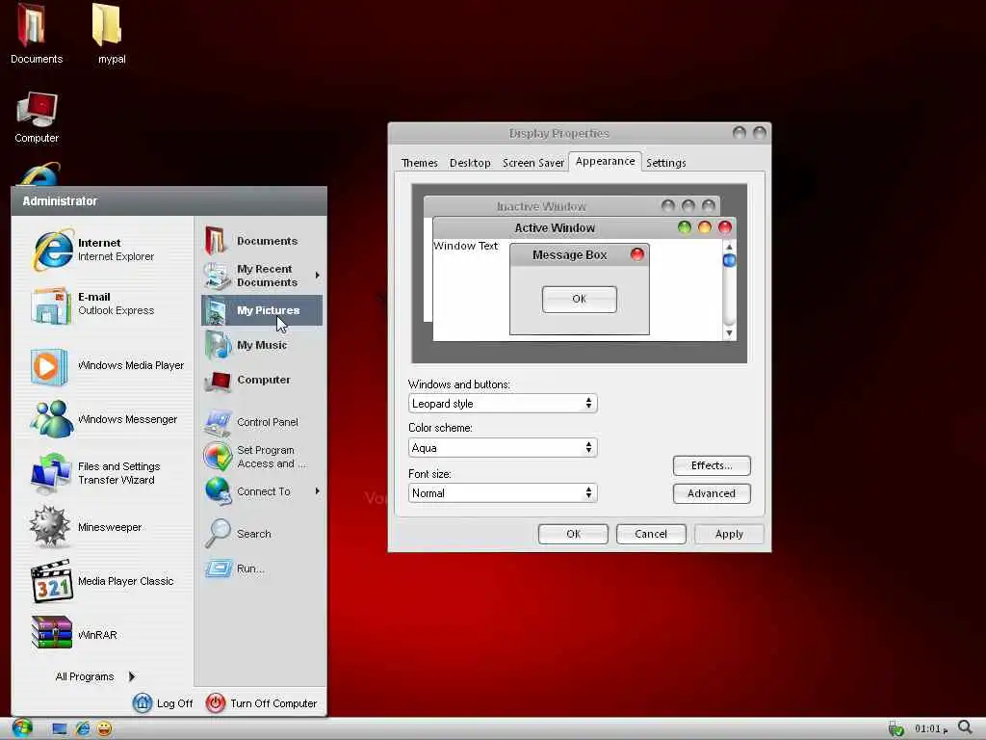Click the Active Window preview title
986x740 pixels.
[555, 227]
